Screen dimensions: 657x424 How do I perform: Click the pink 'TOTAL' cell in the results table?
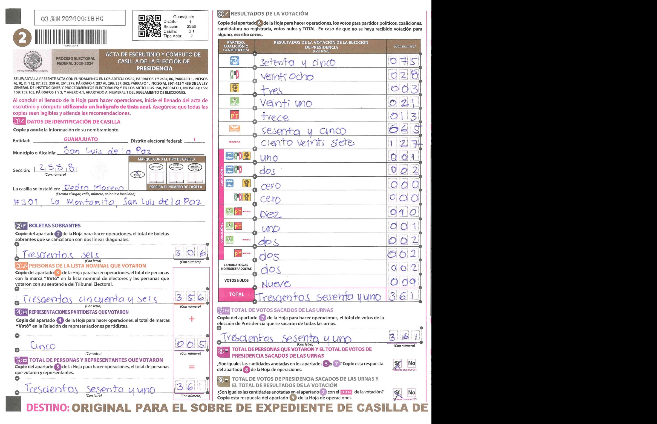pyautogui.click(x=236, y=295)
